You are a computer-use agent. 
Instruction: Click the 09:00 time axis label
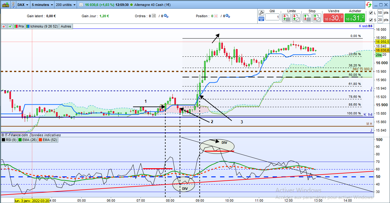[200, 200]
